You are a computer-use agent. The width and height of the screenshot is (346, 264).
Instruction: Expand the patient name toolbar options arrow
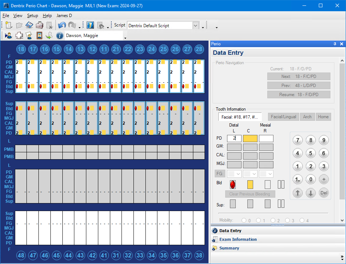[x=125, y=38]
